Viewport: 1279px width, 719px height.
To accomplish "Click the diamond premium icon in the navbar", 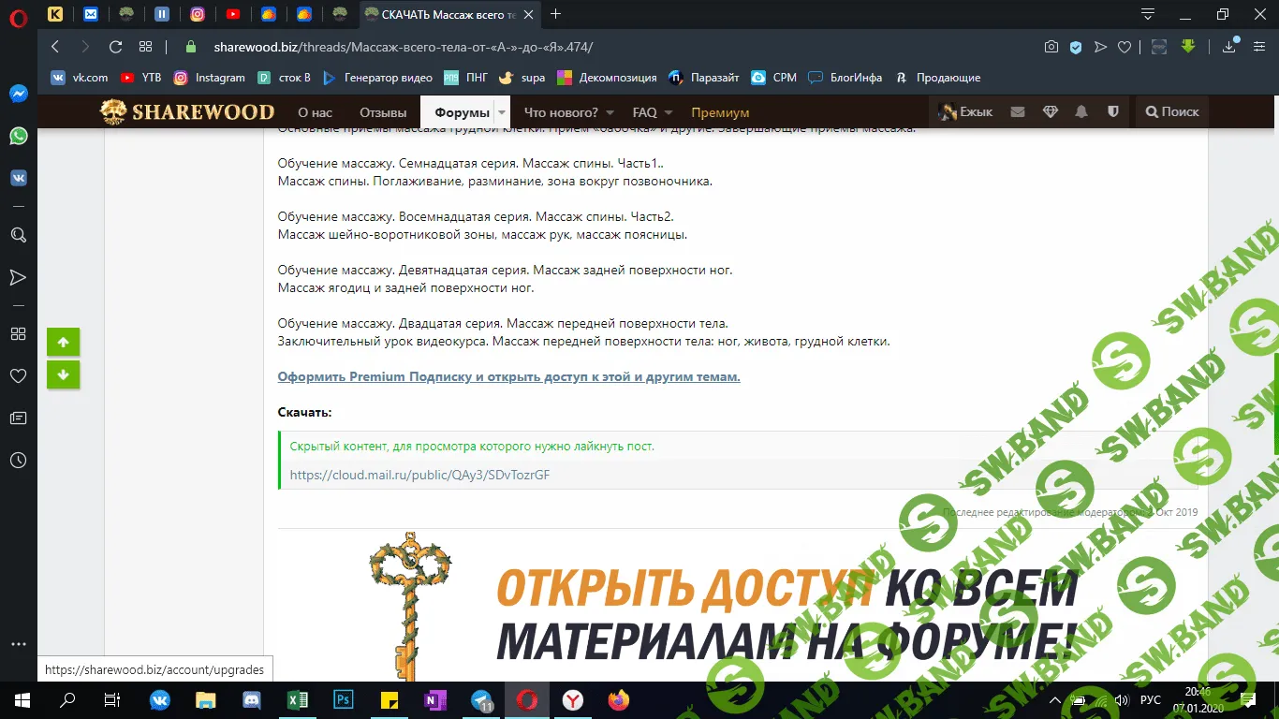I will [1050, 111].
